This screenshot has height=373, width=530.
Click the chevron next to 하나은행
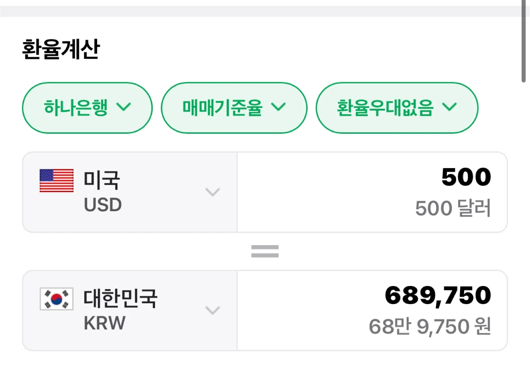pyautogui.click(x=123, y=107)
